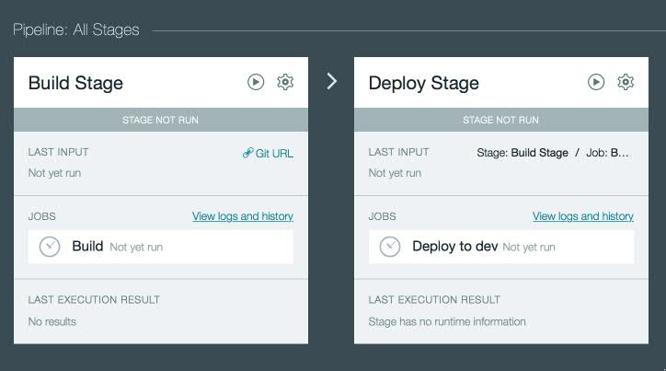Select the Deploy to dev job name
Image resolution: width=666 pixels, height=371 pixels.
coord(454,247)
